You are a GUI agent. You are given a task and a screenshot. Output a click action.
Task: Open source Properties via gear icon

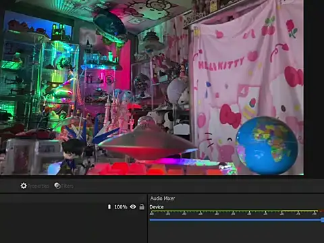24,186
